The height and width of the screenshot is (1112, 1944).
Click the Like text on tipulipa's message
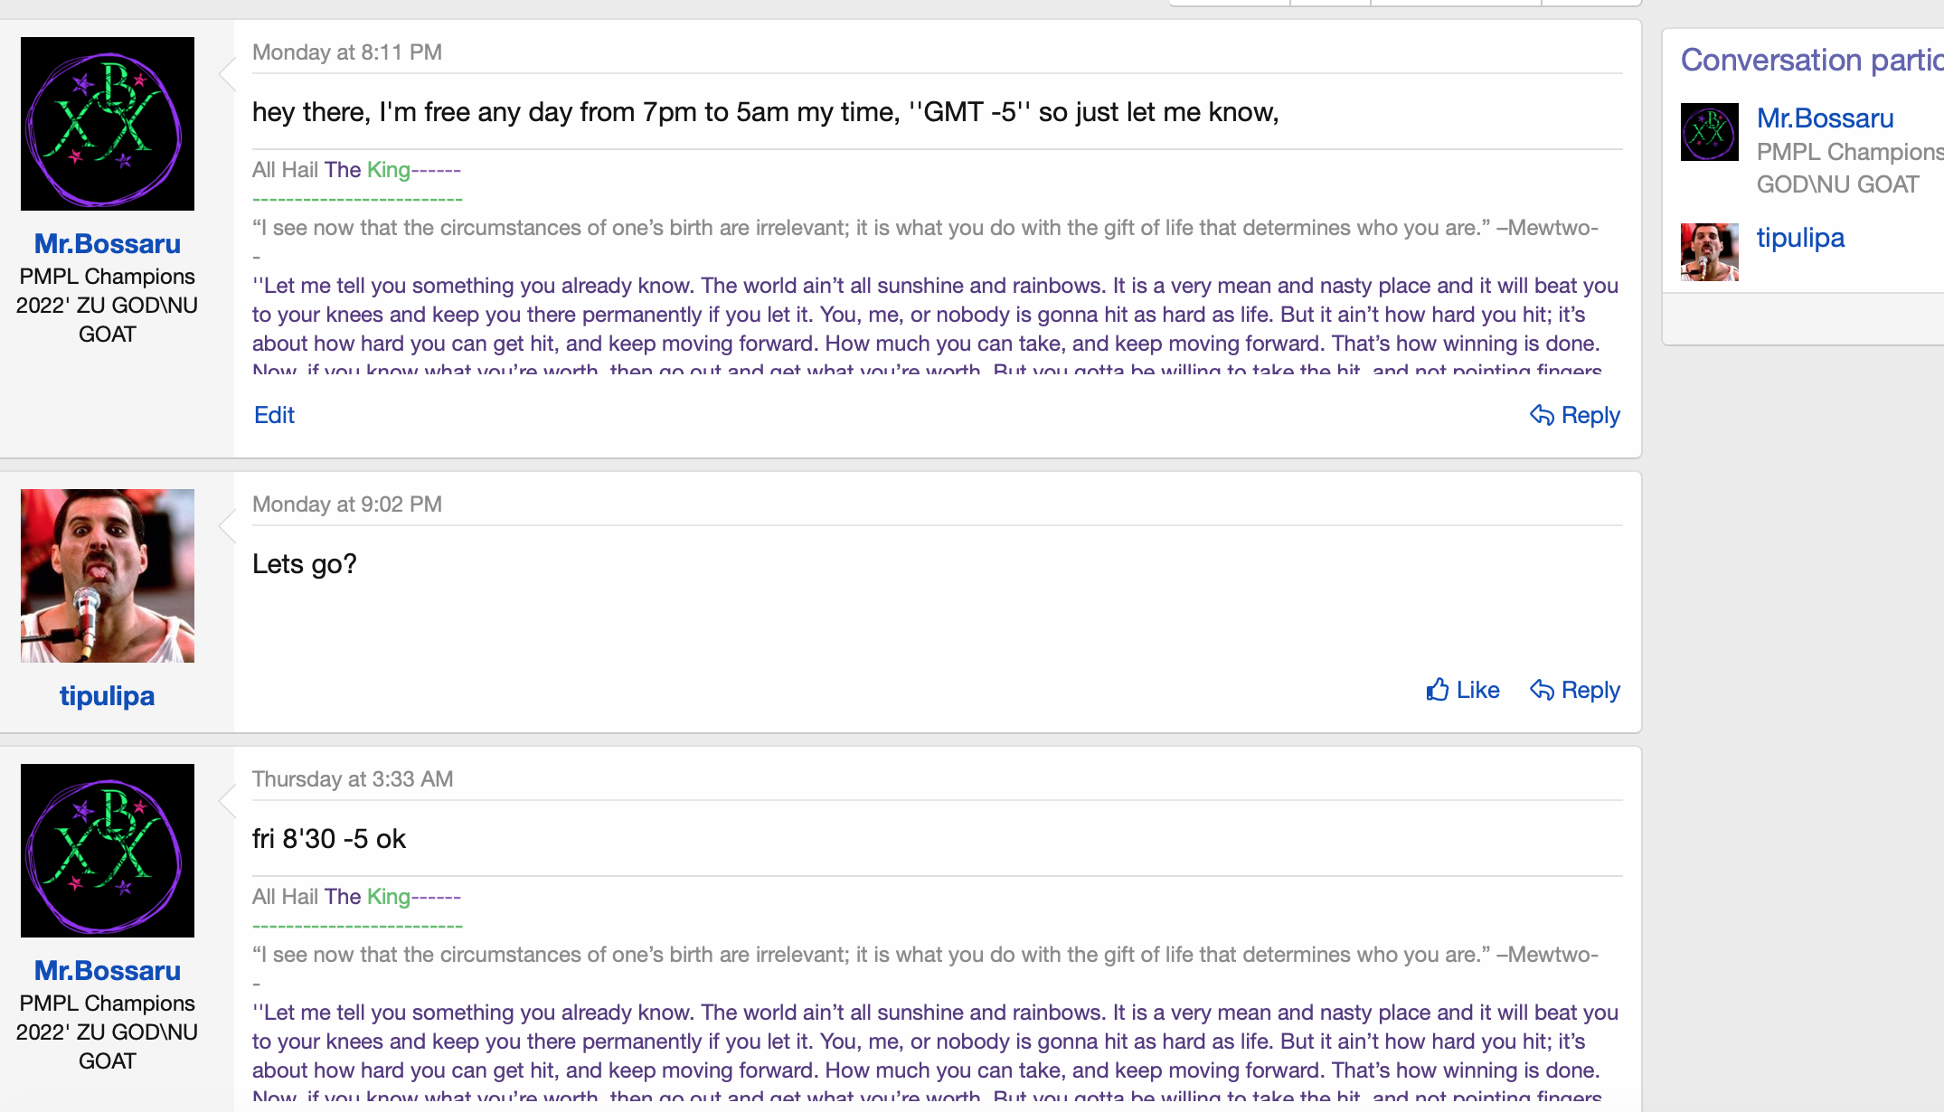(x=1477, y=690)
